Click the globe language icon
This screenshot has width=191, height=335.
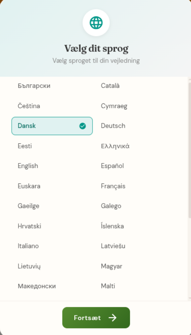tap(96, 23)
